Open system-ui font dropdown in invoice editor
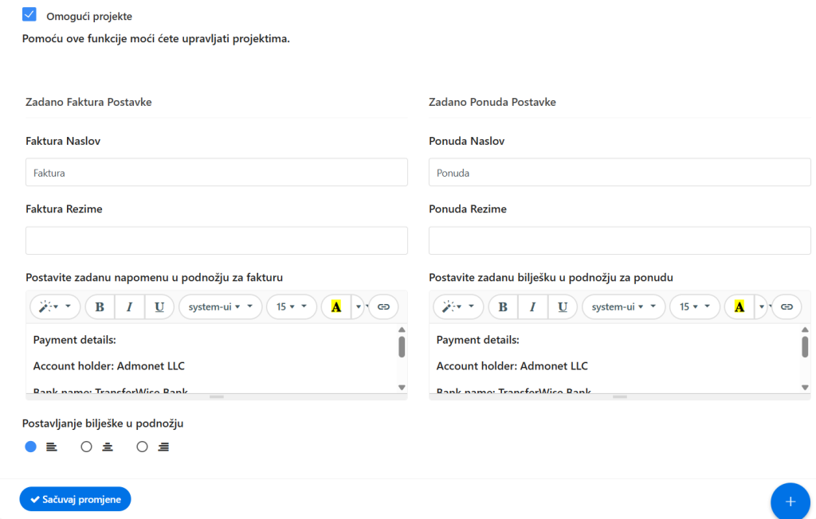The width and height of the screenshot is (816, 519). click(x=220, y=306)
